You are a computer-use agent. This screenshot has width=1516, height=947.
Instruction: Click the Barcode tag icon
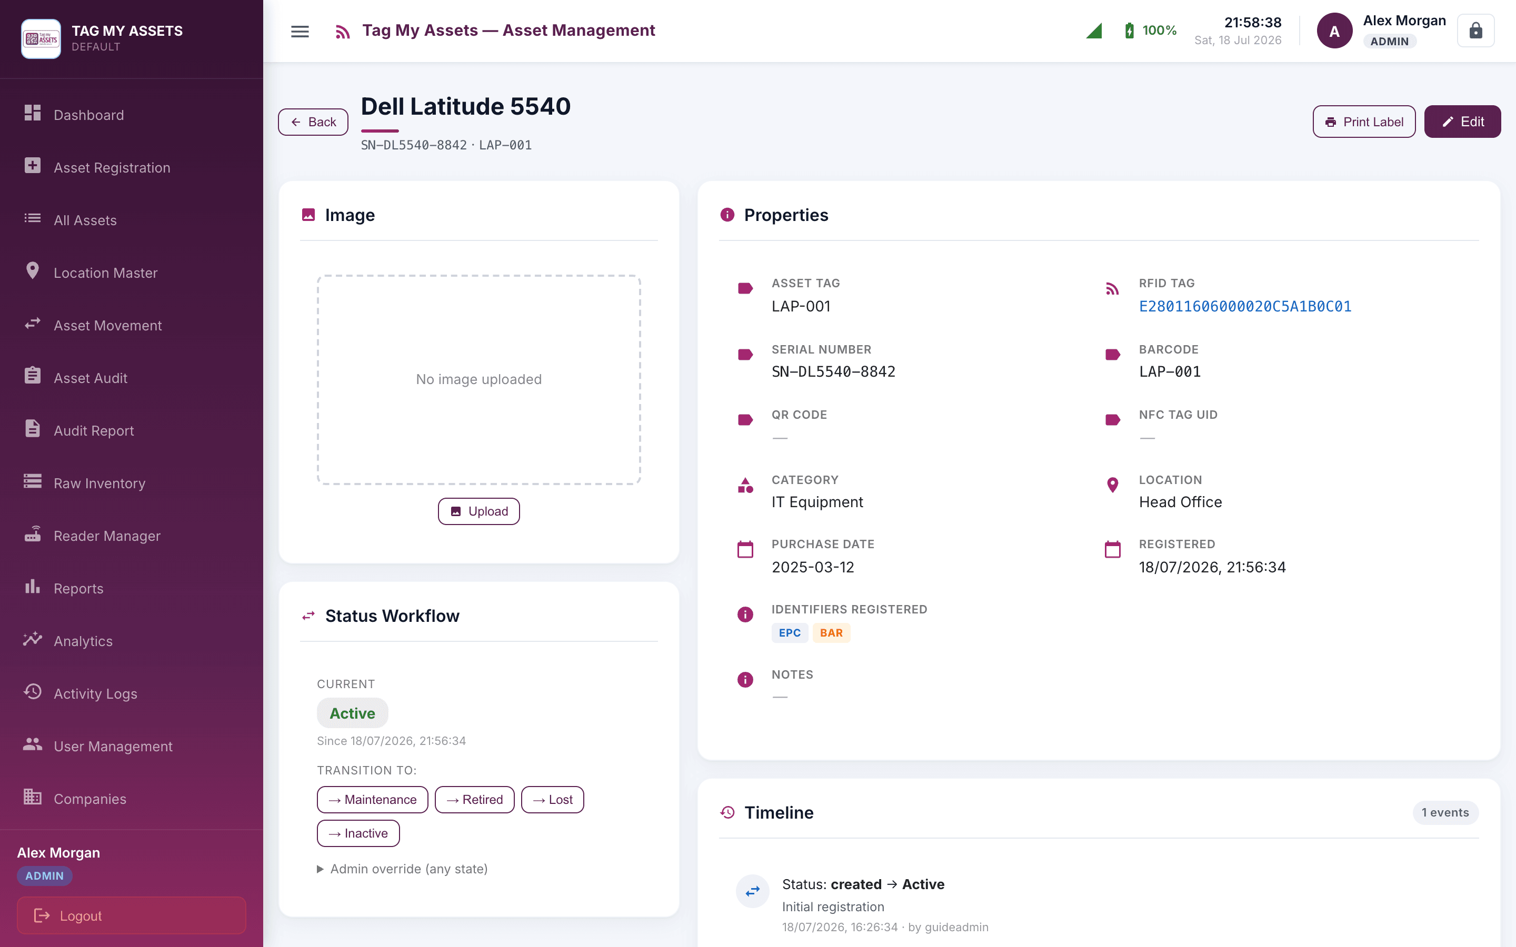coord(1112,355)
